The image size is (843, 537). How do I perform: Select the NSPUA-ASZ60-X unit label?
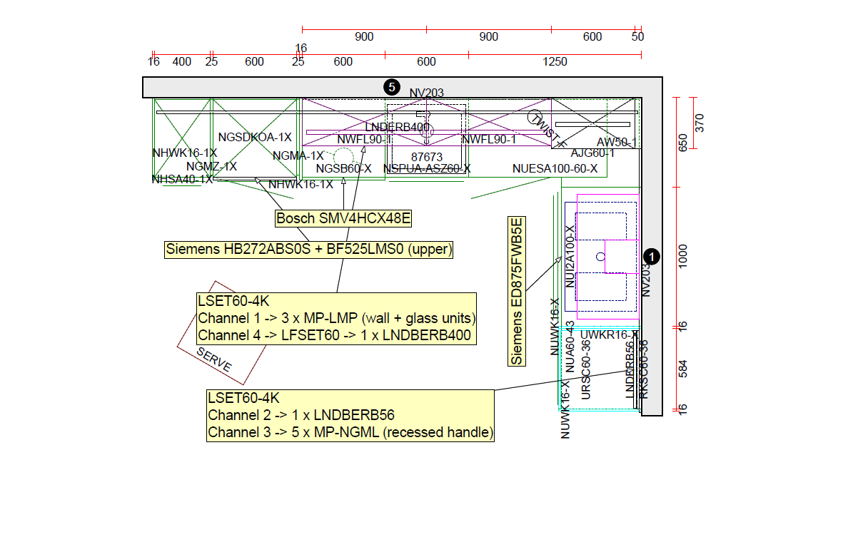[427, 169]
